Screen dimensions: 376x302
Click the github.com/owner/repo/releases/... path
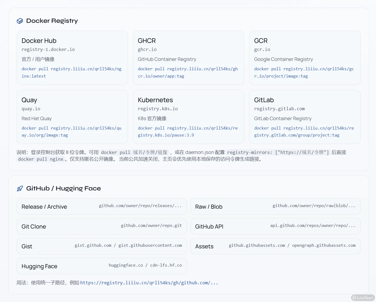point(140,206)
